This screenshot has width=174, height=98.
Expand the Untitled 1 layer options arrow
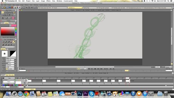(x=14, y=80)
